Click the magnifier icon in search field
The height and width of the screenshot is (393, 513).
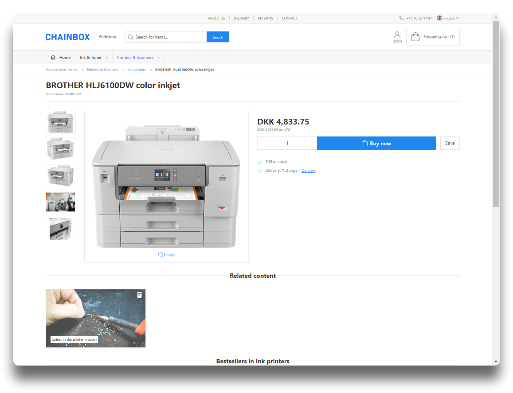[130, 37]
